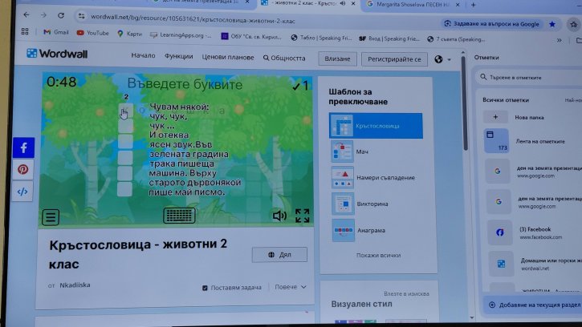
Task: Toggle the Поставям задача checkbox
Action: click(205, 288)
